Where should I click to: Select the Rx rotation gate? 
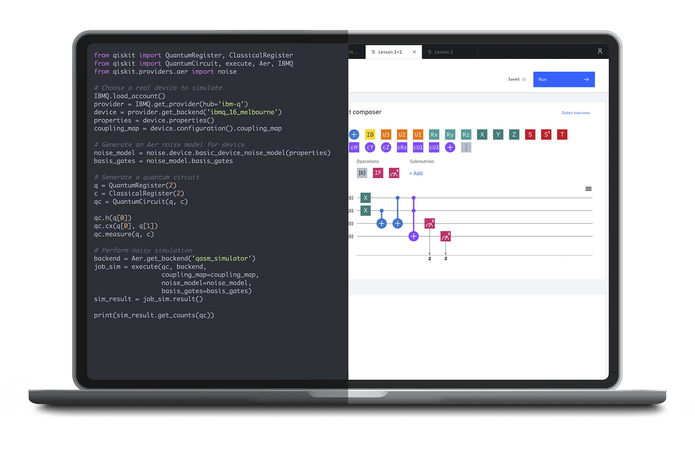[434, 135]
